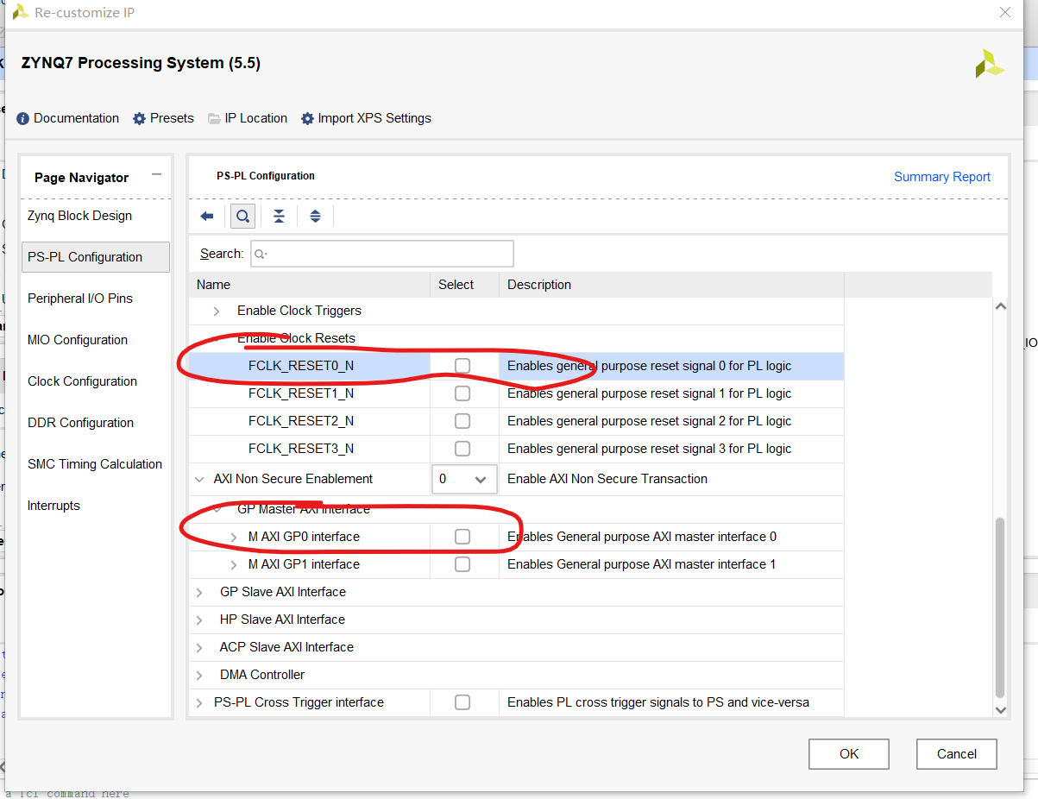Enable the FCLK_RESET3_N checkbox
The image size is (1038, 799).
tap(462, 449)
